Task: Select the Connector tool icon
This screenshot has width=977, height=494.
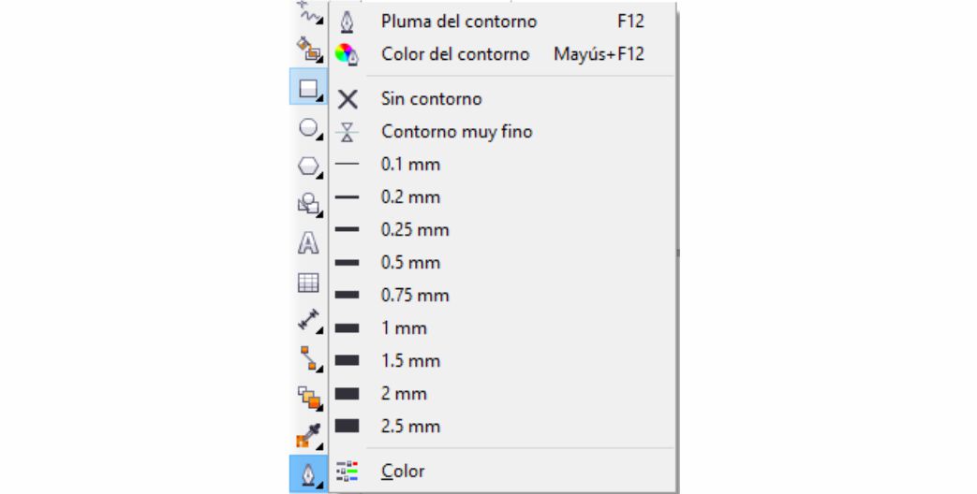Action: click(x=308, y=358)
